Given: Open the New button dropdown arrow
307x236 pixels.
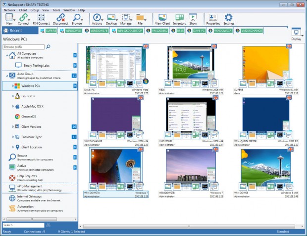Looking at the screenshot, I should (x=14, y=20).
